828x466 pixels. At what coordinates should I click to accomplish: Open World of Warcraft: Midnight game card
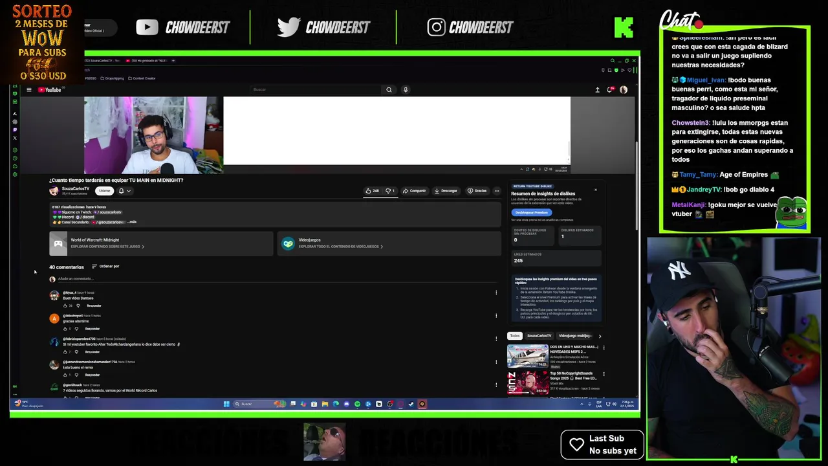pos(161,243)
